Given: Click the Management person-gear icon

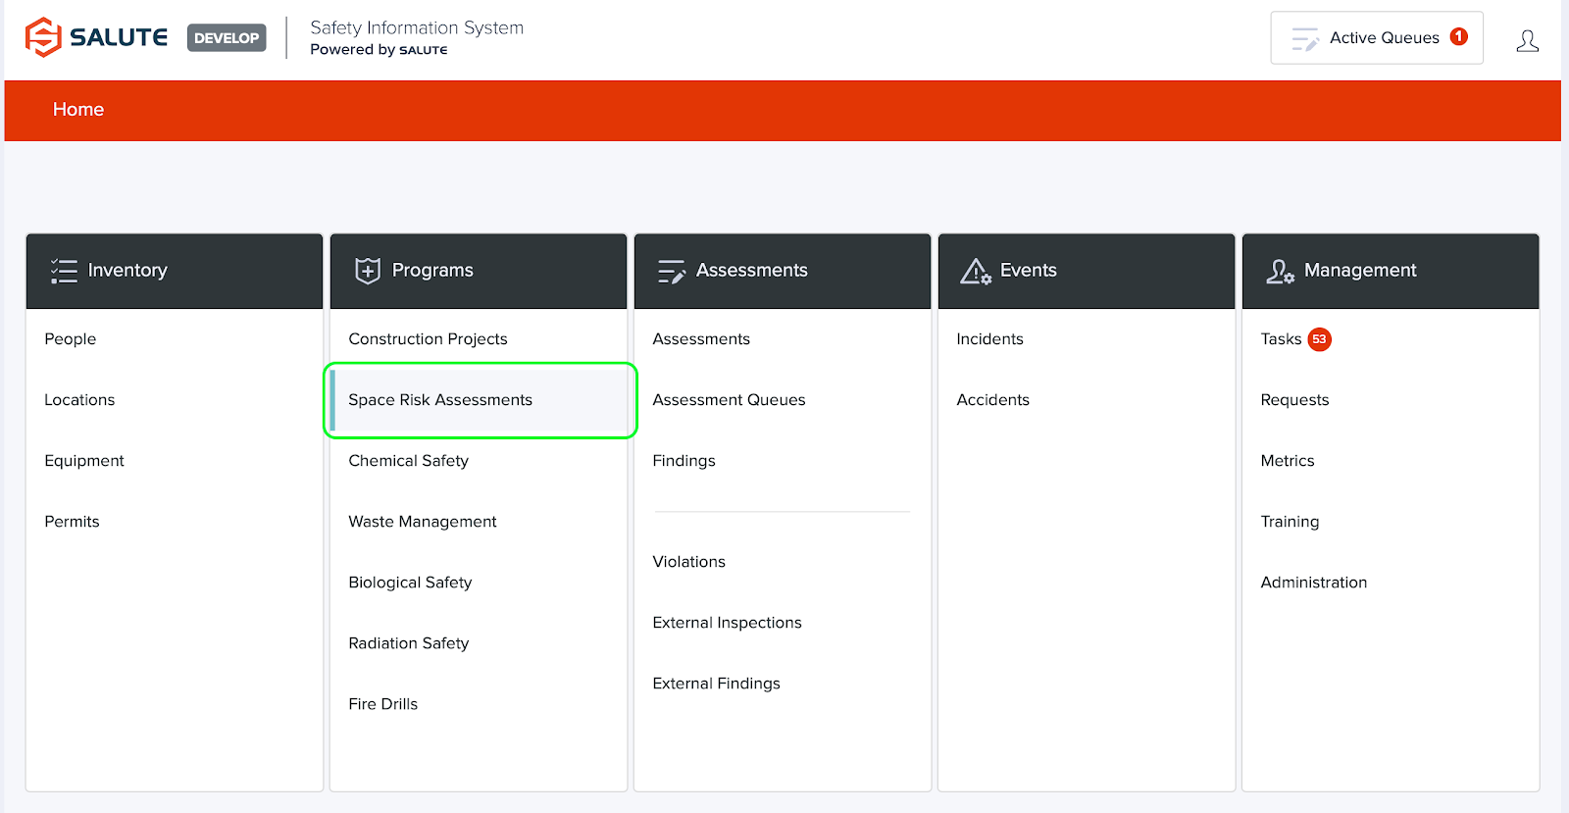Looking at the screenshot, I should pyautogui.click(x=1280, y=271).
